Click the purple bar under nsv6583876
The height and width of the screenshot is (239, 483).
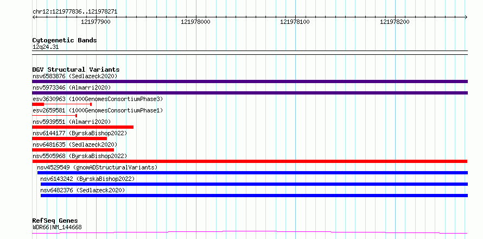point(250,81)
